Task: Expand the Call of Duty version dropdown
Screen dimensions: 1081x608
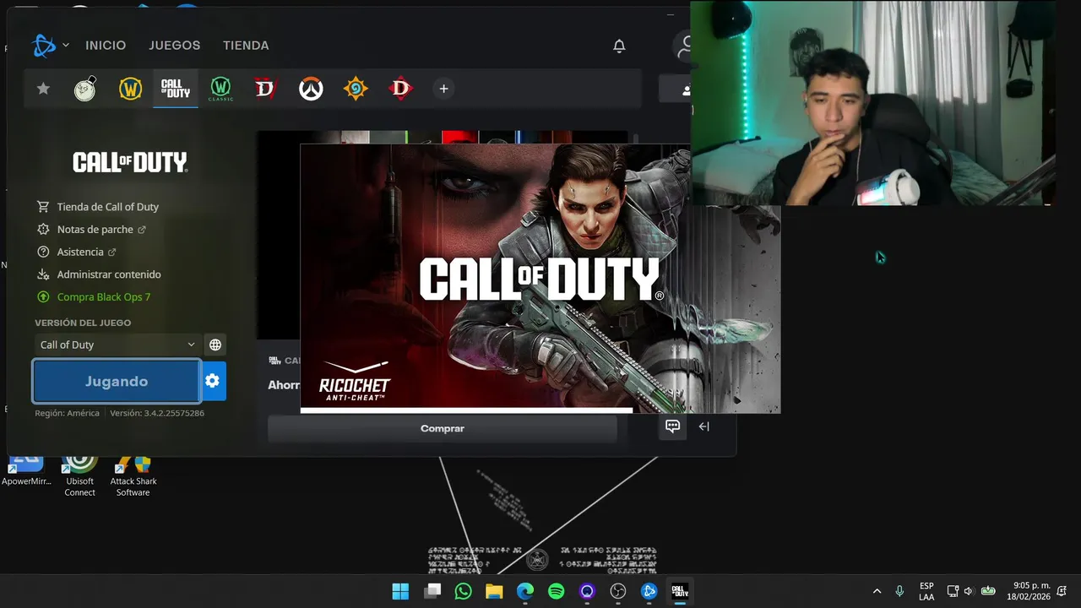Action: coord(117,345)
